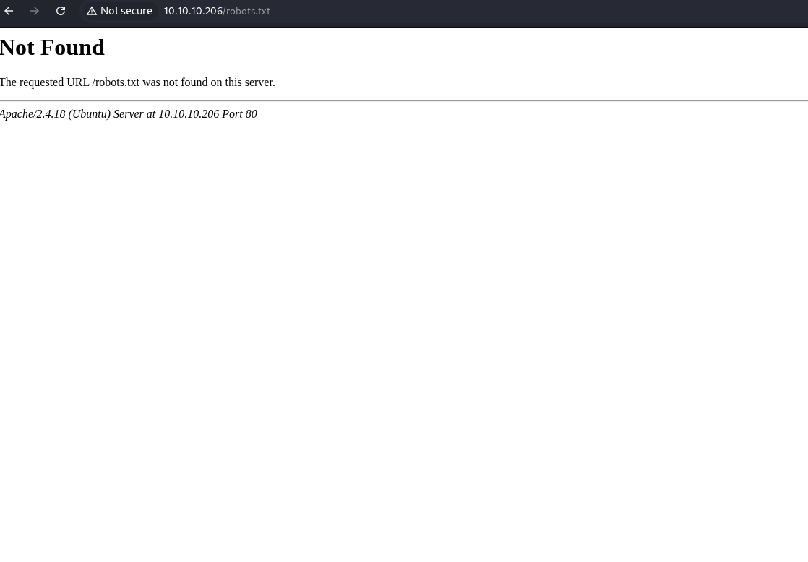Open the Not secure site info chip
Screen dimensions: 808x562
pos(119,11)
